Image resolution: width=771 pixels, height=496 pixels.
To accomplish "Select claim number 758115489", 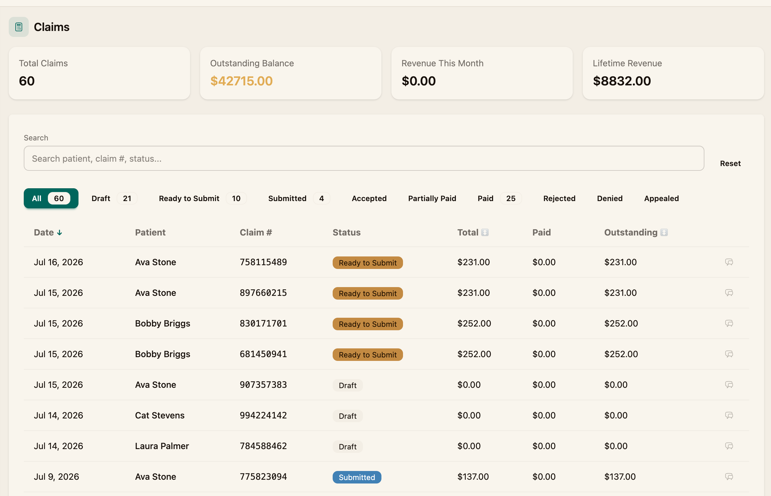I will [263, 262].
